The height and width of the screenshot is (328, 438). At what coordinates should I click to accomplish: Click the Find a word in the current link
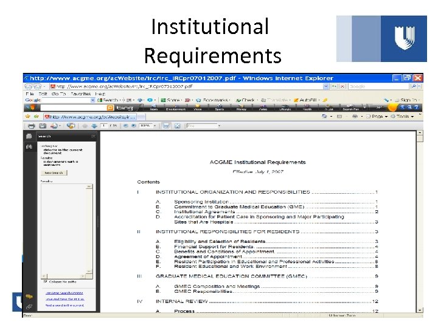(64, 306)
